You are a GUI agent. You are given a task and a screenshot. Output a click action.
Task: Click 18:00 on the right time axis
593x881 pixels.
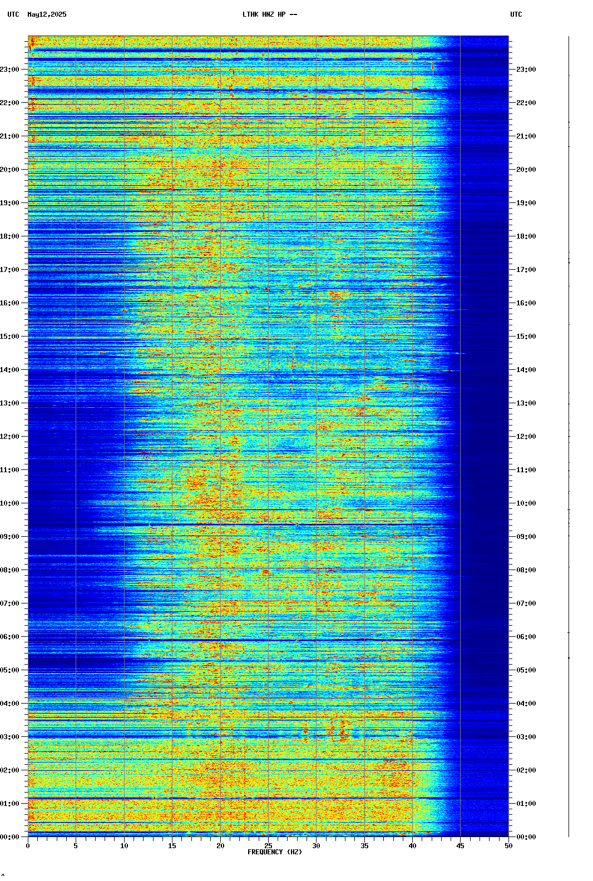526,236
